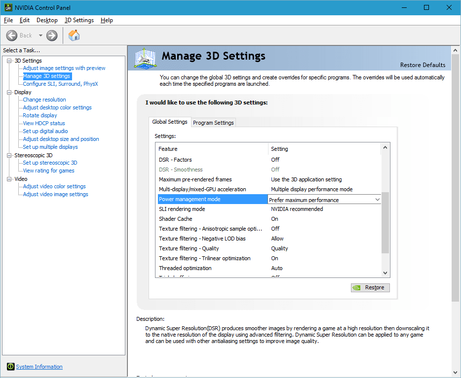
Task: Click Restore Defaults link
Action: (x=423, y=65)
